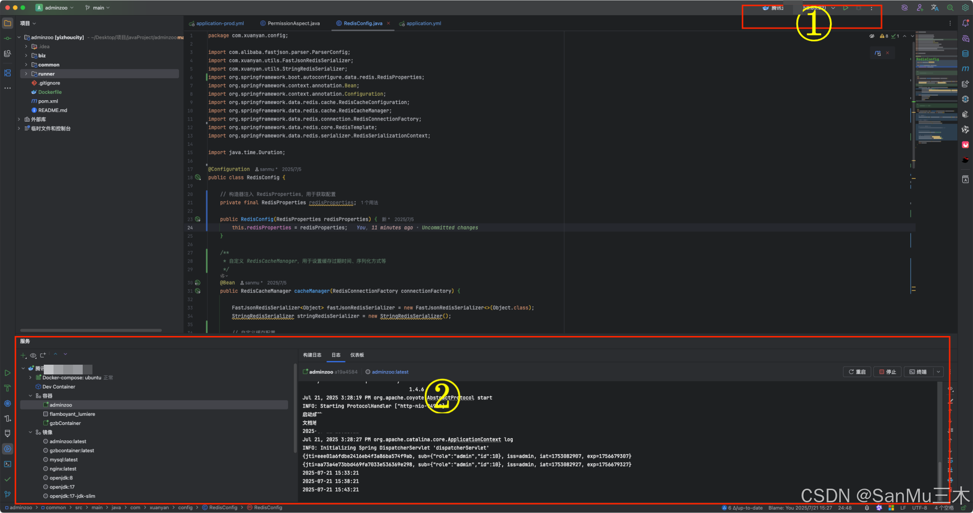Click the 终端 terminal button

pos(918,372)
